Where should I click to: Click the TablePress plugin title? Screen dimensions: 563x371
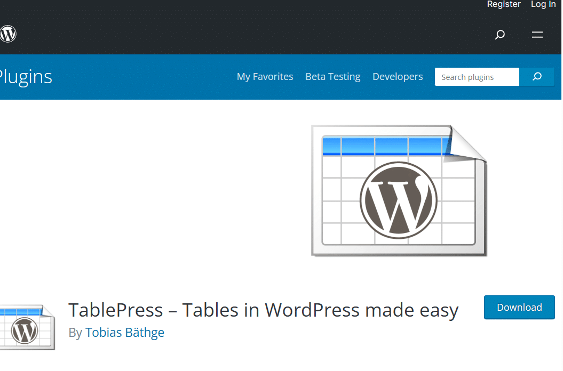click(263, 310)
